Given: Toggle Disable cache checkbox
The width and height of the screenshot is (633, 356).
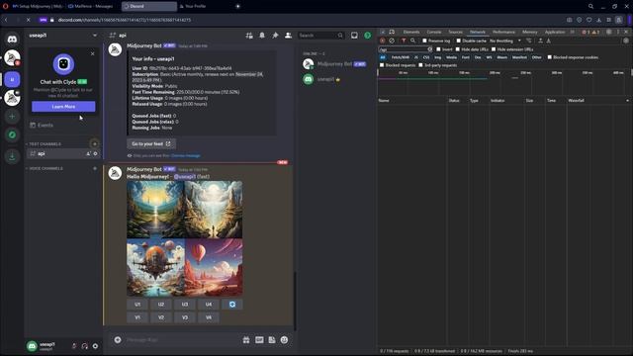Looking at the screenshot, I should pos(458,41).
